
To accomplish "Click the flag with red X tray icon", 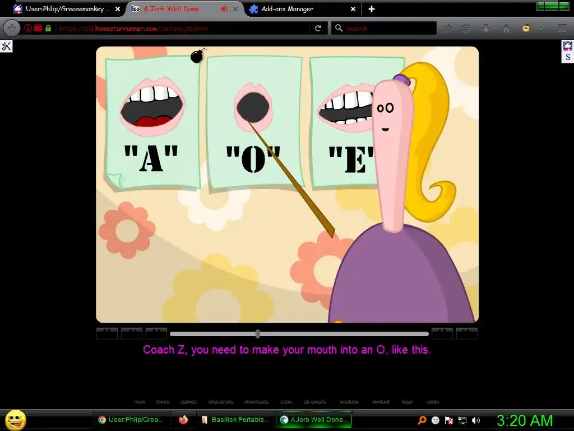I will 449,420.
